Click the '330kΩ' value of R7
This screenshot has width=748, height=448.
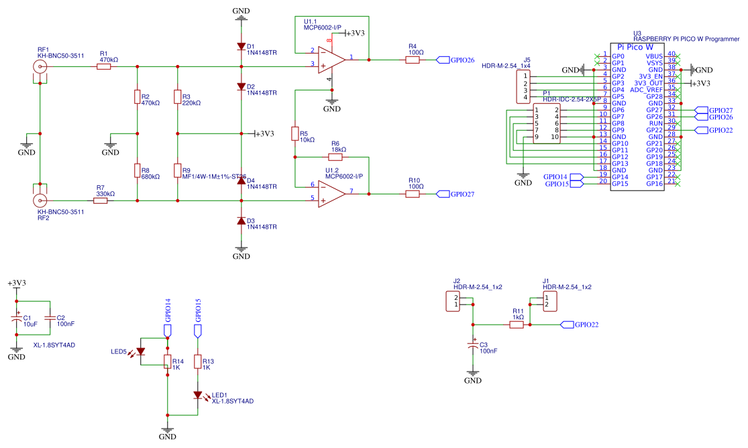[x=105, y=194]
